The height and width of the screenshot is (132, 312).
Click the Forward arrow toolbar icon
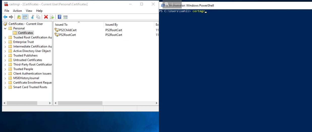(x=11, y=17)
